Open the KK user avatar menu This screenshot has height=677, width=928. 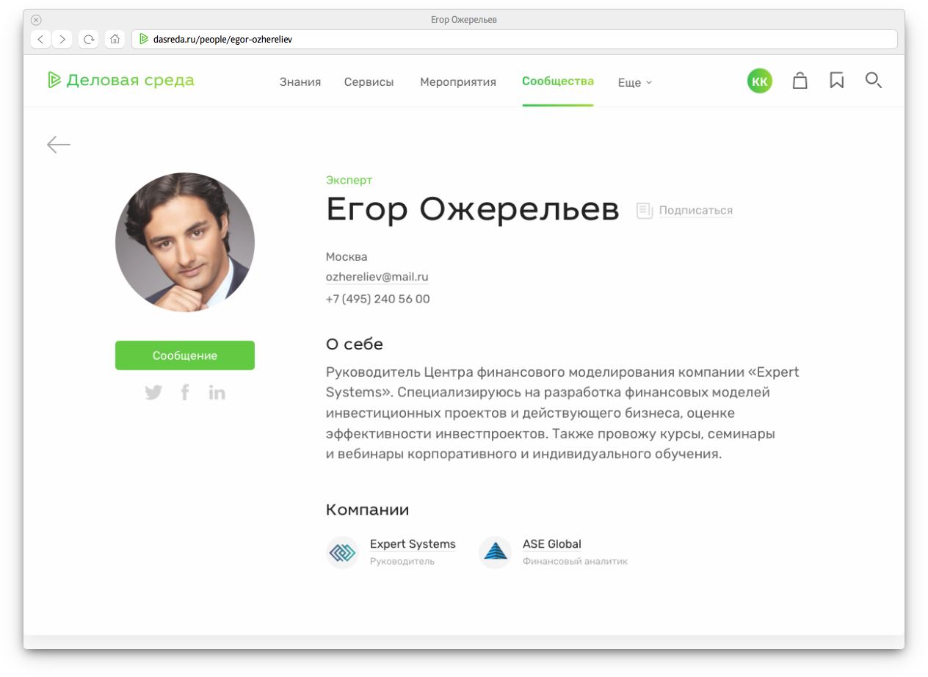click(760, 82)
